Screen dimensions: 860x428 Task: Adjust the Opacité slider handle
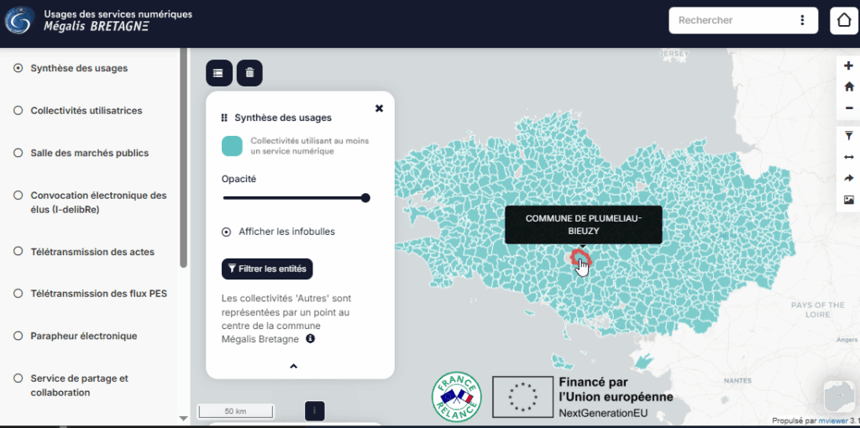pyautogui.click(x=365, y=198)
